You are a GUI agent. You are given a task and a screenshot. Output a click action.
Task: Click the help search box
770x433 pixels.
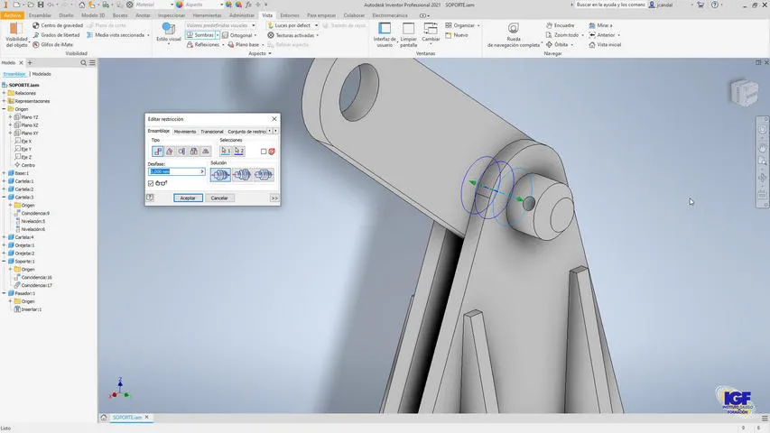(x=610, y=5)
